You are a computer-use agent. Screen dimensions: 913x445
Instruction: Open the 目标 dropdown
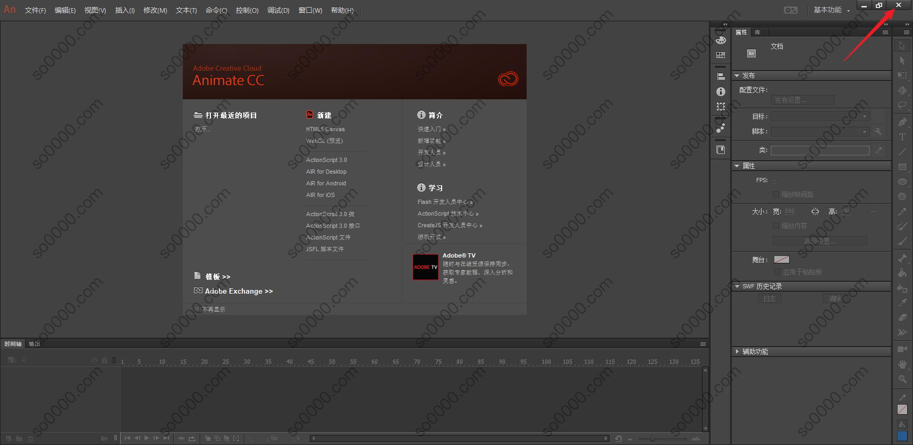[x=820, y=116]
